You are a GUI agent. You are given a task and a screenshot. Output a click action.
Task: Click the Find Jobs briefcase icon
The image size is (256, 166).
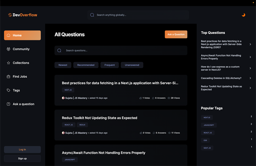point(9,77)
